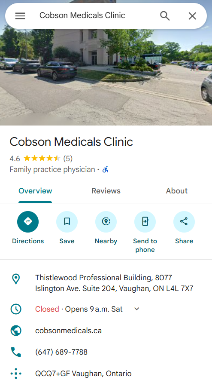Image resolution: width=212 pixels, height=386 pixels.
Task: Clear the search with X icon
Action: pyautogui.click(x=192, y=16)
